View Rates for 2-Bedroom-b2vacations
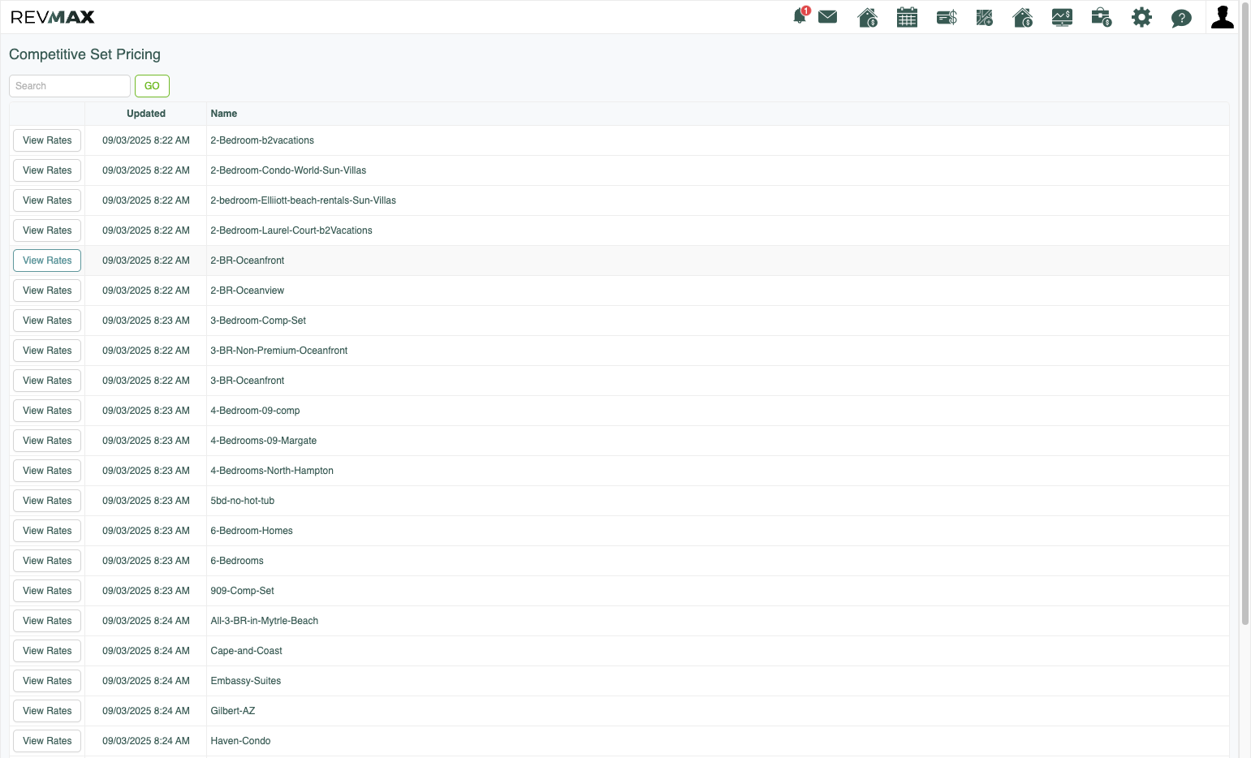 (47, 140)
